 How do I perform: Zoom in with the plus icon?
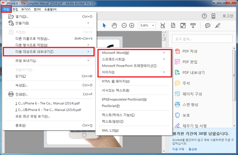pos(131,26)
